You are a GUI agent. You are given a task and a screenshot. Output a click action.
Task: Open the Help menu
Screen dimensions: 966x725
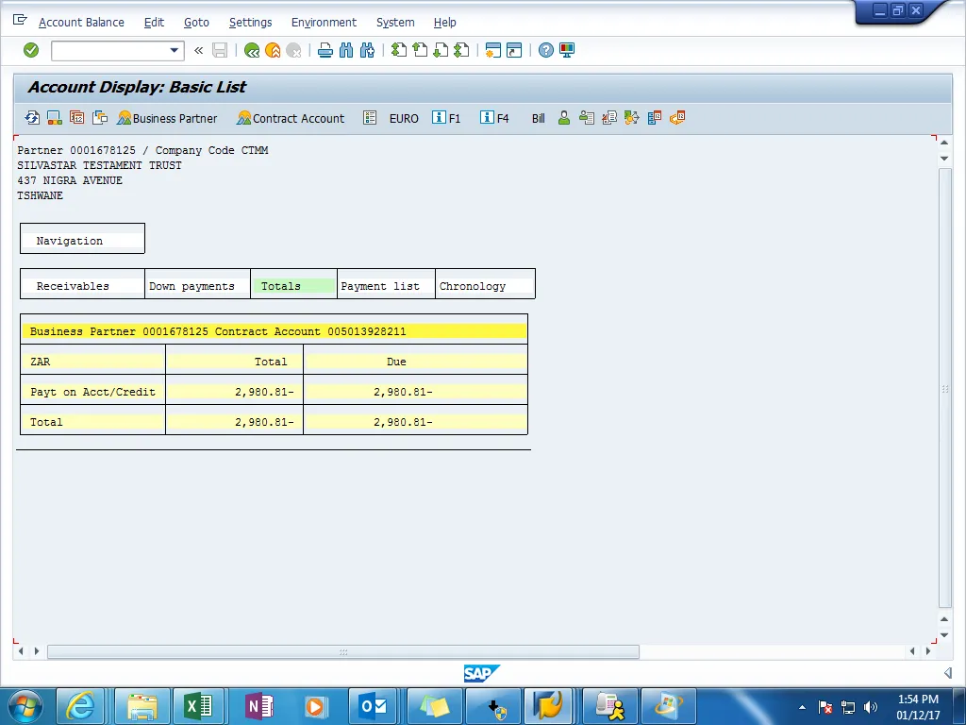coord(445,23)
